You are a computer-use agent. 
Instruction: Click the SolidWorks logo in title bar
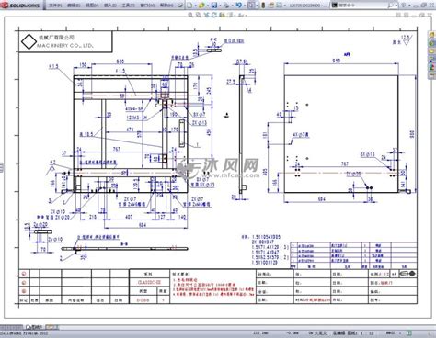pyautogui.click(x=20, y=6)
